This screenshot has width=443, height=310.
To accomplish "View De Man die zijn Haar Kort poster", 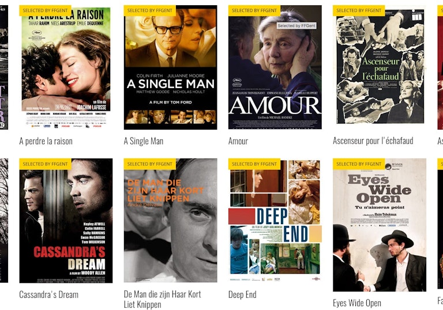I will click(x=170, y=221).
